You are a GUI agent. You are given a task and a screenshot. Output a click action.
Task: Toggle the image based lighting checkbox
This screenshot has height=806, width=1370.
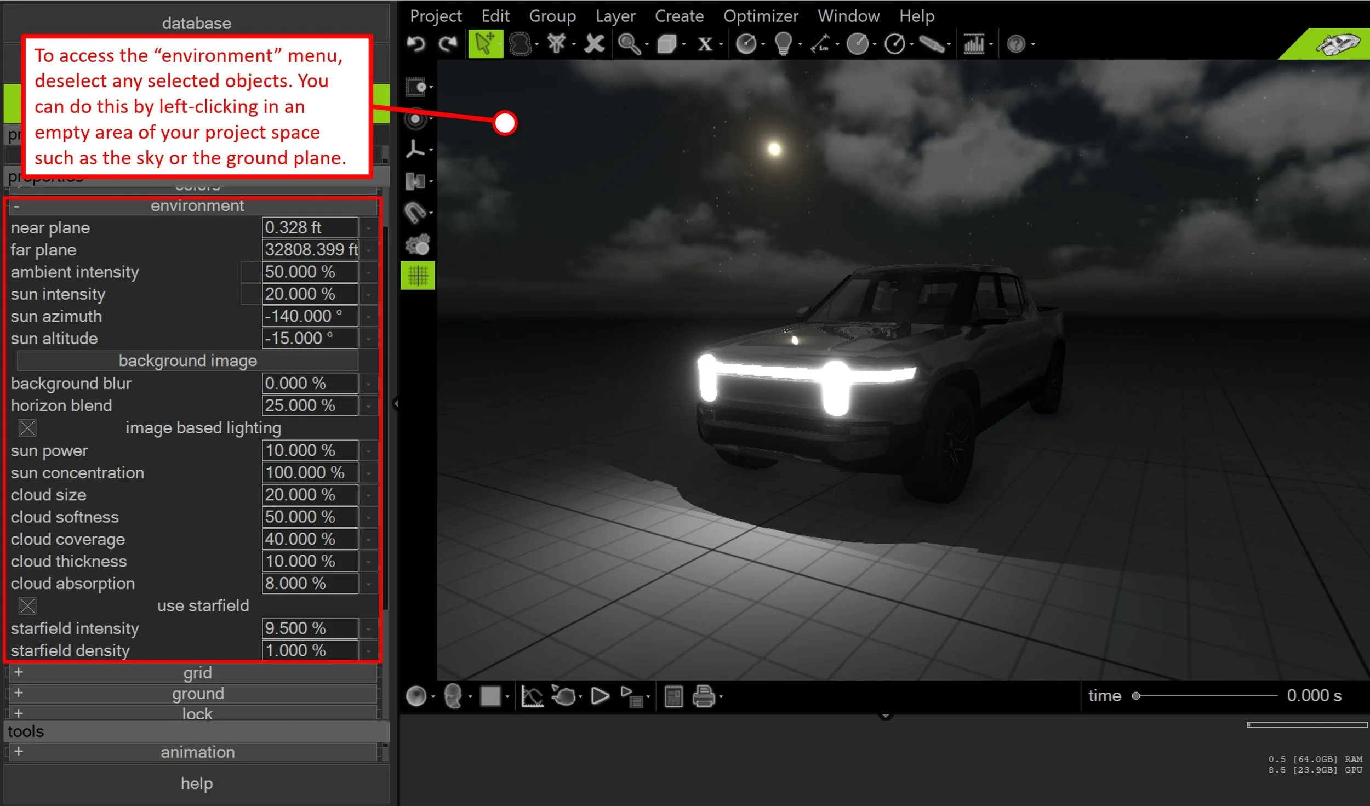click(x=27, y=428)
